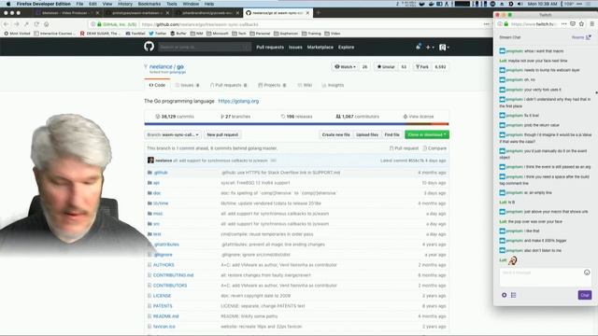Click the Twitter bookmark in bookmarks bar
Screen dimensions: 598x336
[x=158, y=34]
